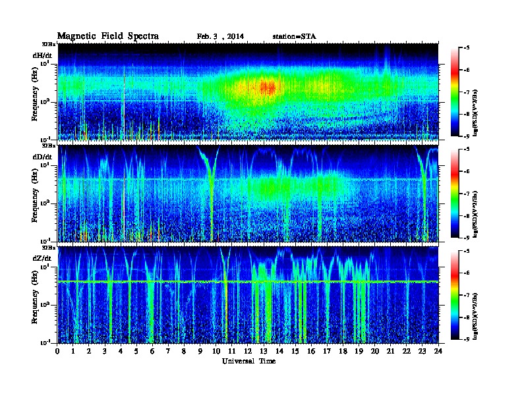Image resolution: width=522 pixels, height=403 pixels.
Task: Click the Frequency (Hz) label of dH/dt panel
Action: click(35, 94)
